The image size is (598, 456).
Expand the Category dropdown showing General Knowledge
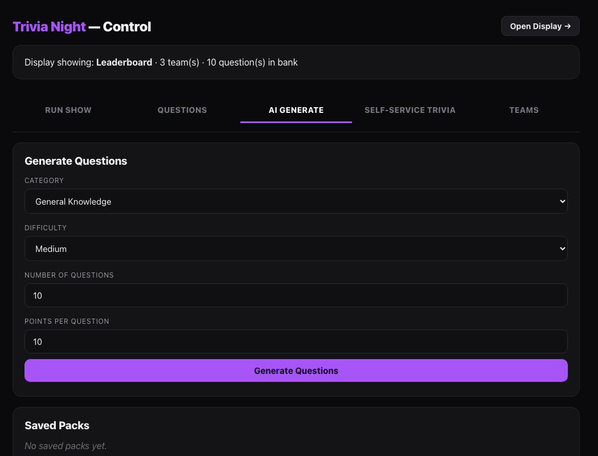coord(296,201)
